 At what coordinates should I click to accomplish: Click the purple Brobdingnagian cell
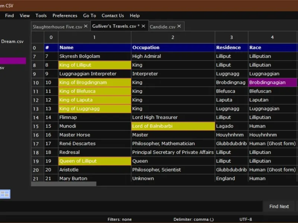[272, 83]
